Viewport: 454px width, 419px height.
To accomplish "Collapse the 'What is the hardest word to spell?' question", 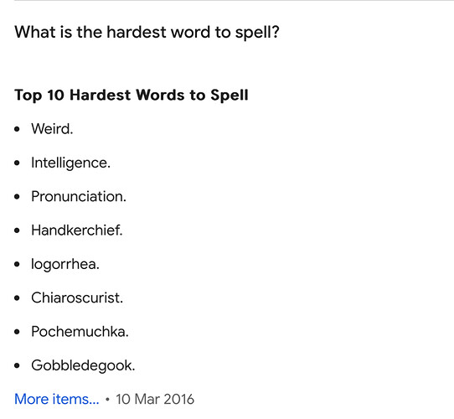I will pyautogui.click(x=147, y=32).
